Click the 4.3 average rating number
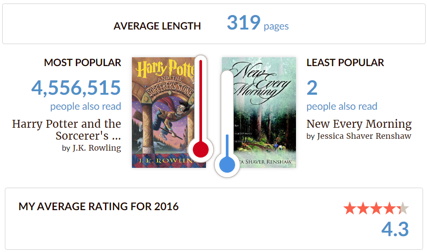 [395, 229]
